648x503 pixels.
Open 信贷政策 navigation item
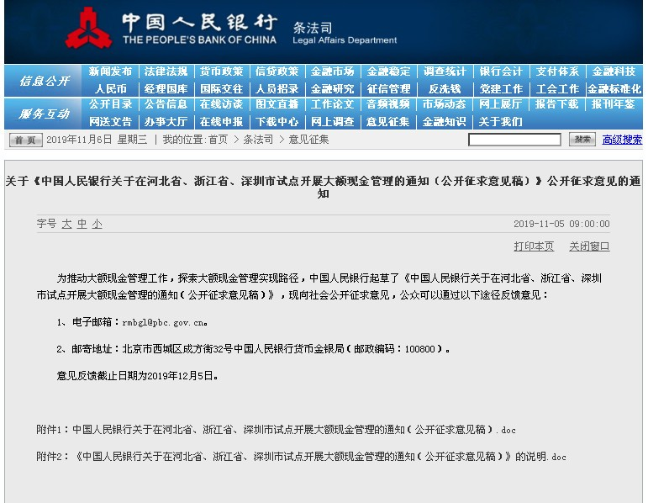(x=277, y=71)
